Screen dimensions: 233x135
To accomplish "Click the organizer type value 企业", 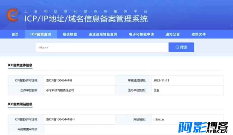I will tap(156, 90).
